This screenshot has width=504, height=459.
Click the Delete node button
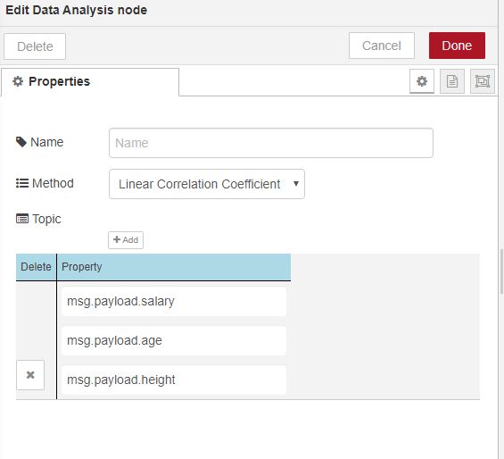[35, 46]
